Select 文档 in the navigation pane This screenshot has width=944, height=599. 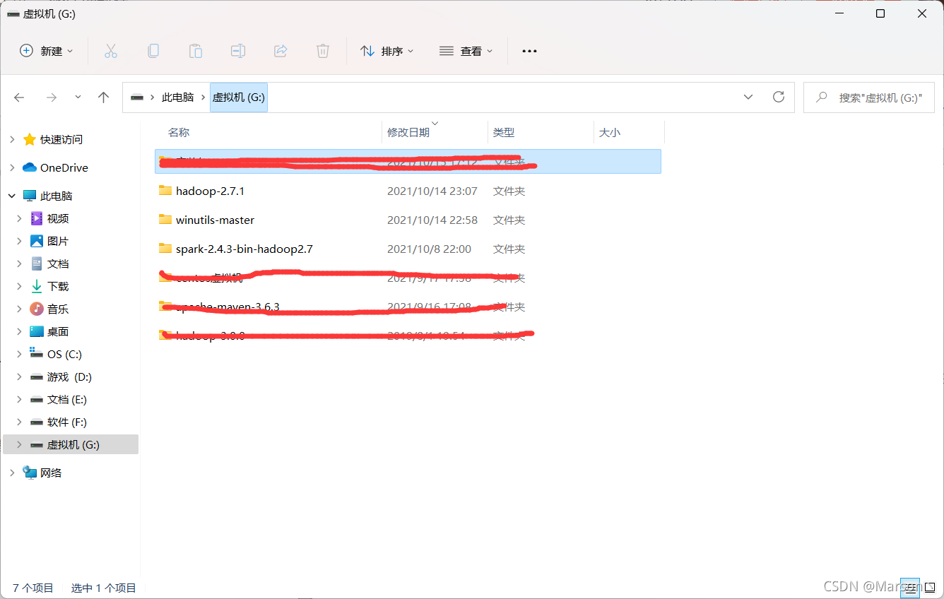click(58, 263)
